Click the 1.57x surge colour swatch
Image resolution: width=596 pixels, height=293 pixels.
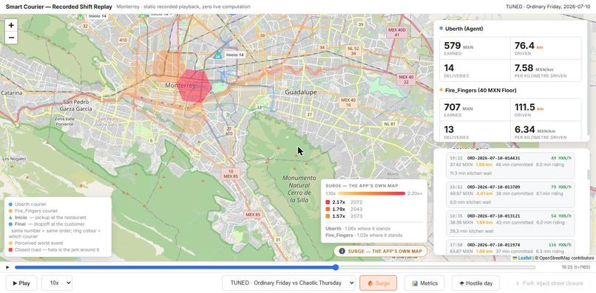click(328, 216)
